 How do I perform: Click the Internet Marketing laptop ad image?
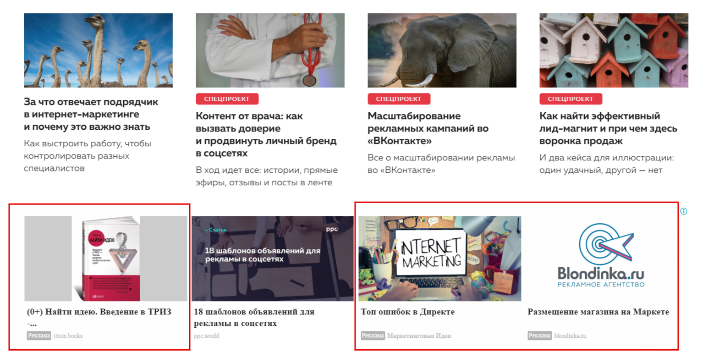tap(440, 259)
